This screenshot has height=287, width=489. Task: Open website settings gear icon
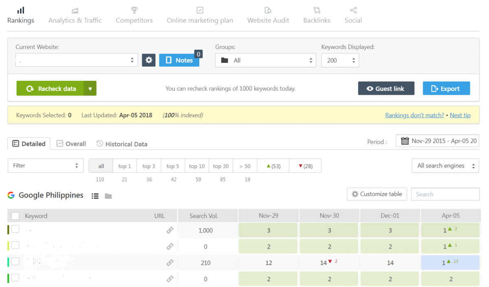point(149,60)
